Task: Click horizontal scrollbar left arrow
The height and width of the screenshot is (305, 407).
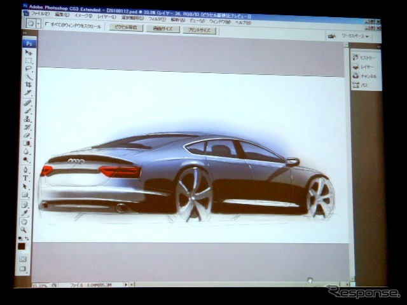Action: (132, 285)
